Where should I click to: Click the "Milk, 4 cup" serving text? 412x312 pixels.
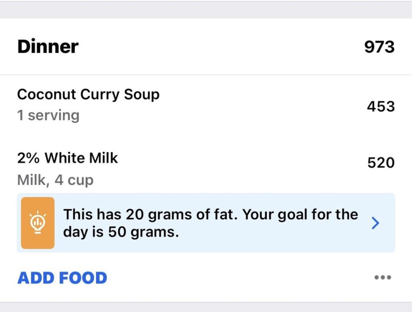[55, 180]
